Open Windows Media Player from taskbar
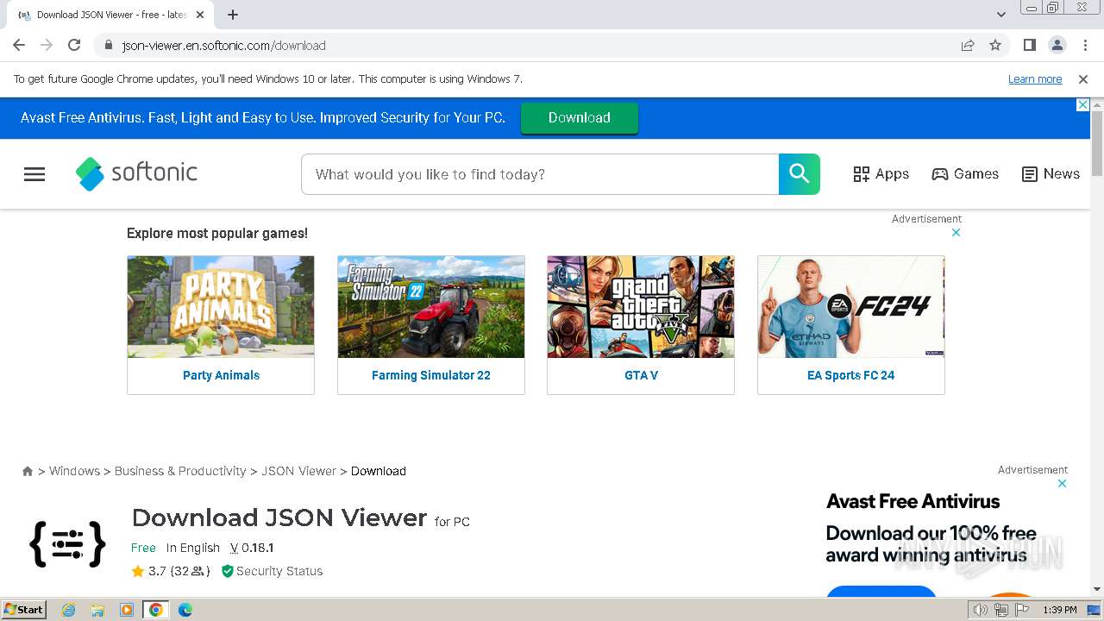The width and height of the screenshot is (1104, 621). (x=127, y=610)
